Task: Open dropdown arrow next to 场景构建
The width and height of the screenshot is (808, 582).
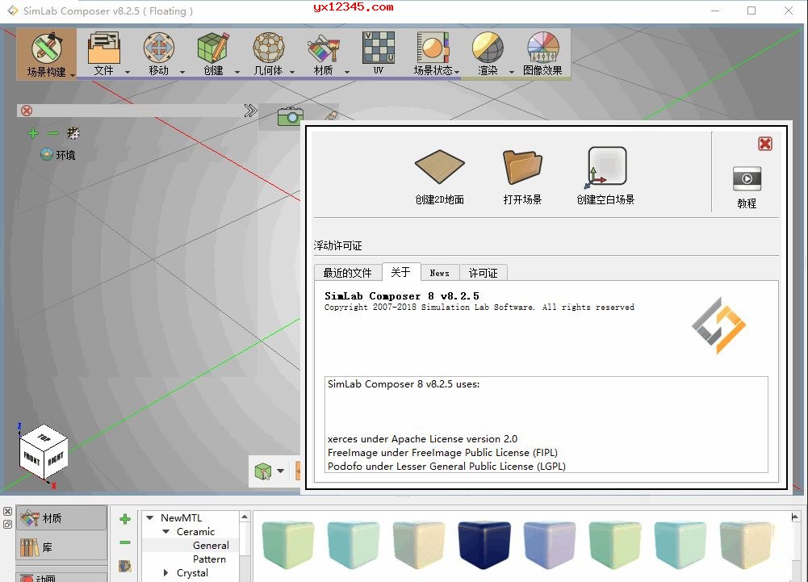Action: tap(73, 75)
